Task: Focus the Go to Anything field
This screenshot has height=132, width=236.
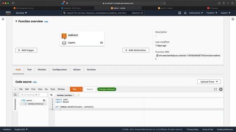Action: pyautogui.click(x=33, y=95)
